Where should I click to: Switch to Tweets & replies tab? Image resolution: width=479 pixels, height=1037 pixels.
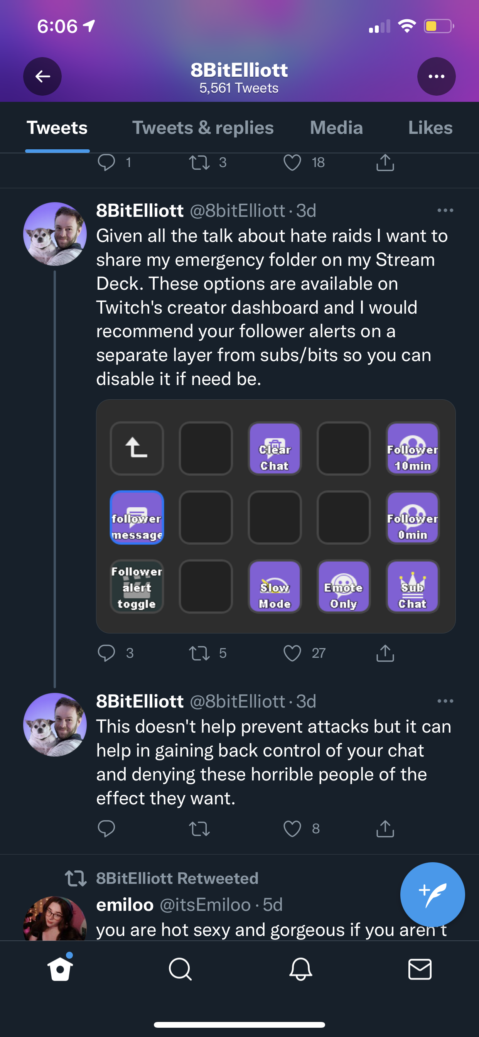(x=203, y=128)
